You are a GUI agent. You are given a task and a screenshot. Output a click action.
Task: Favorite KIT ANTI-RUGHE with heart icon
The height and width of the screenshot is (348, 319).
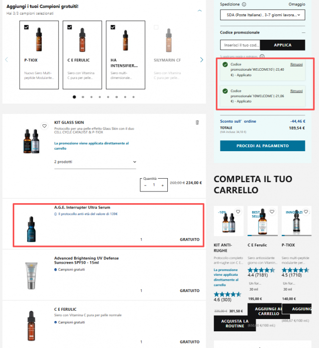pos(238,212)
